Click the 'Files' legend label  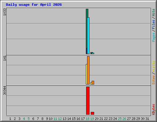(x=153, y=24)
